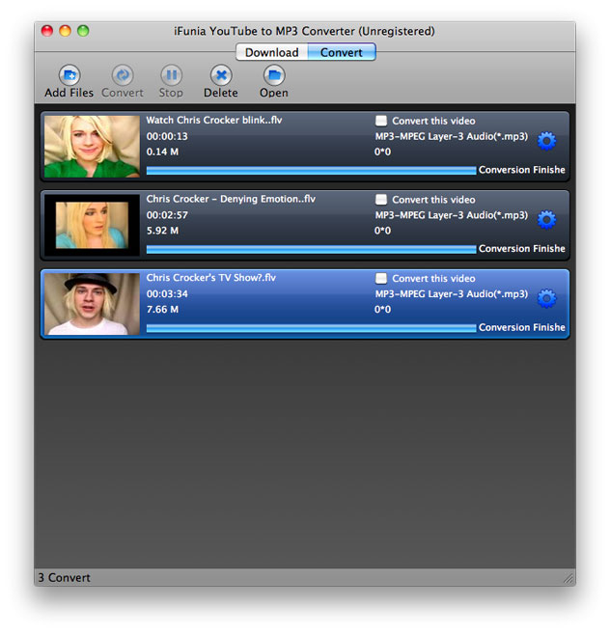Viewport: 610px width, 633px height.
Task: Switch to the Convert tab
Action: click(x=342, y=52)
